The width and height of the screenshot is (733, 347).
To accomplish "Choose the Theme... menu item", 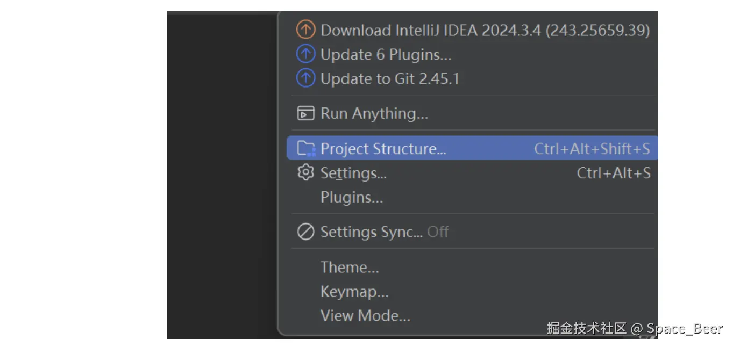I will pos(350,267).
